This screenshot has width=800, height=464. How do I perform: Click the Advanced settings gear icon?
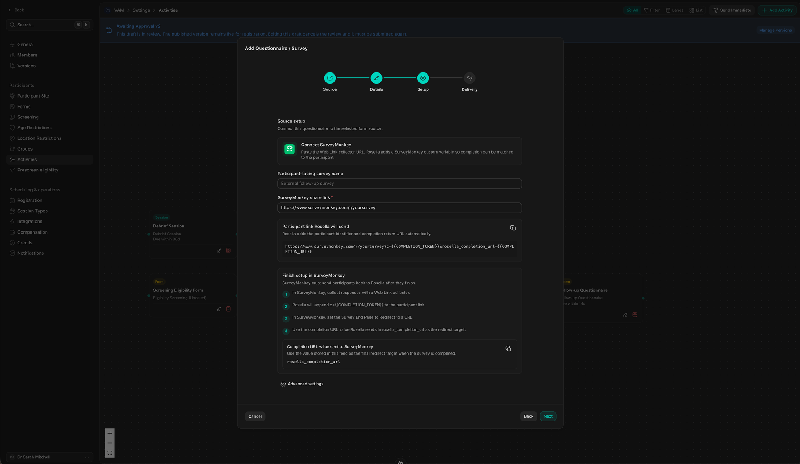(283, 384)
